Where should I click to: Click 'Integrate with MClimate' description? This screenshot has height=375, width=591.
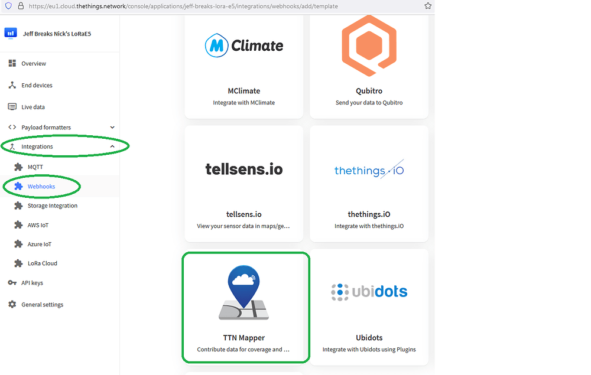pos(244,102)
